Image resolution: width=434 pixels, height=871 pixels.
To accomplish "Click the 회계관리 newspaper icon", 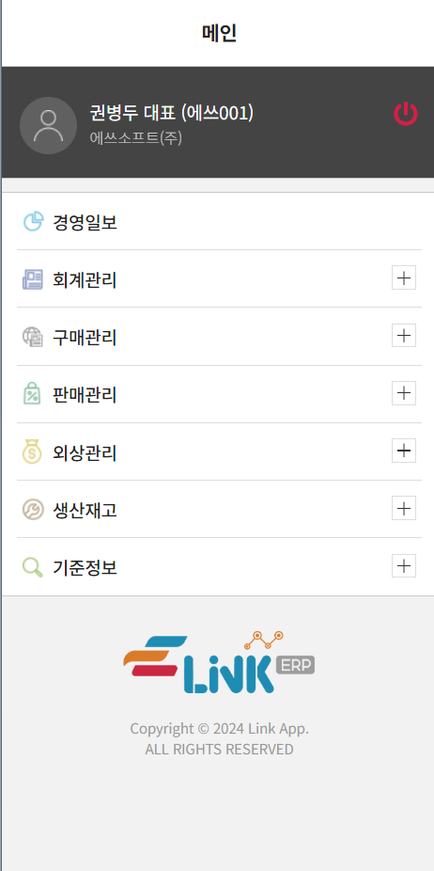I will (33, 279).
